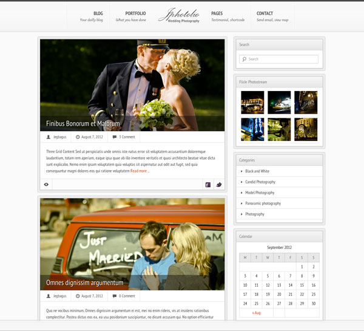Click the comment bubble icon for 3 Comment
Screen dimensions: 364x331
pyautogui.click(x=115, y=137)
